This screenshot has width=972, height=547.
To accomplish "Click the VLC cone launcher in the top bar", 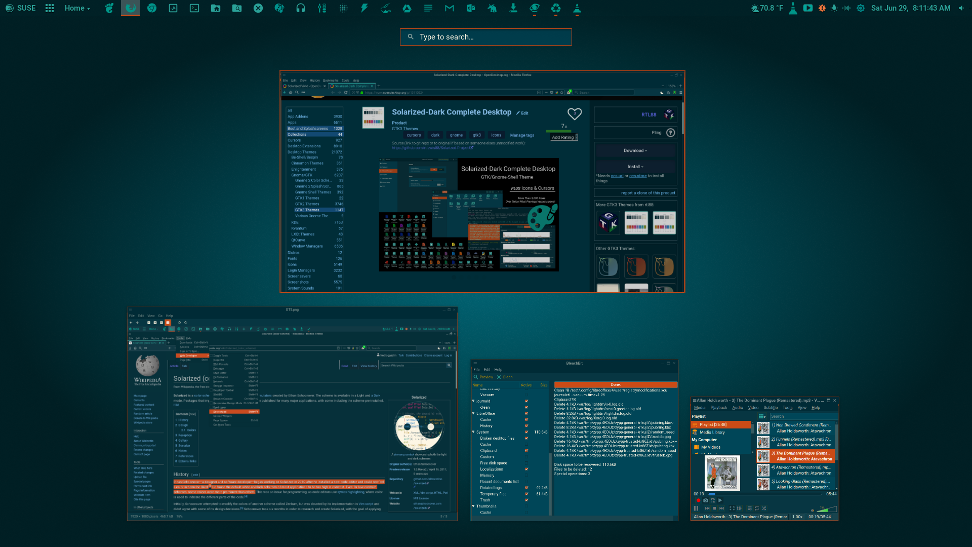I will 577,8.
